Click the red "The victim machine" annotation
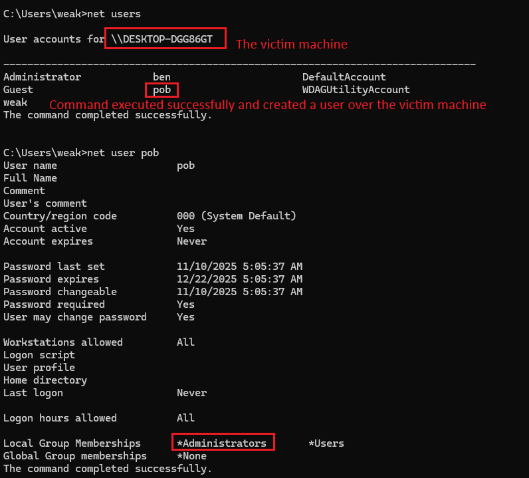The height and width of the screenshot is (478, 529). click(291, 45)
